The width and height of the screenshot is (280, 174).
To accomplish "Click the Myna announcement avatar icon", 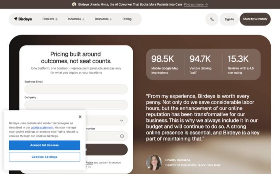I will tap(74, 4).
